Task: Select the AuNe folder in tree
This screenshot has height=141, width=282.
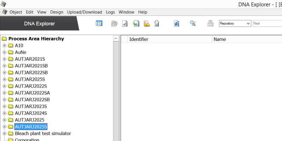Action: [20, 53]
